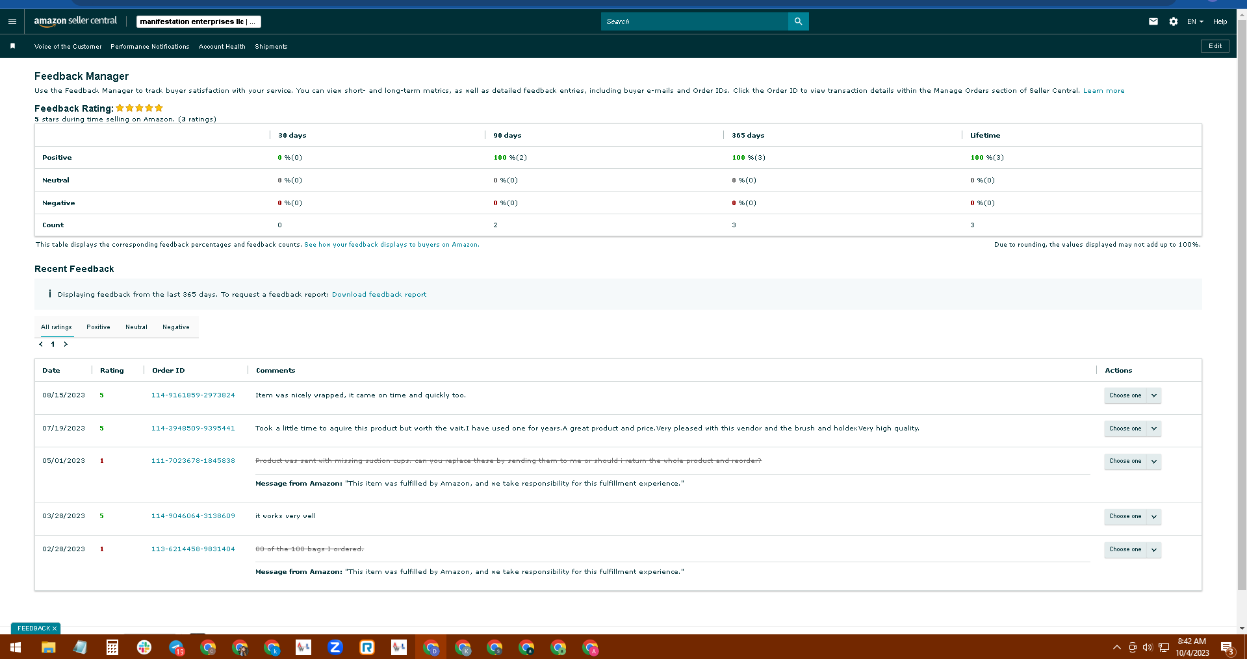Open Voice of the Customer menu
Screen dimensions: 1247x659
68,47
